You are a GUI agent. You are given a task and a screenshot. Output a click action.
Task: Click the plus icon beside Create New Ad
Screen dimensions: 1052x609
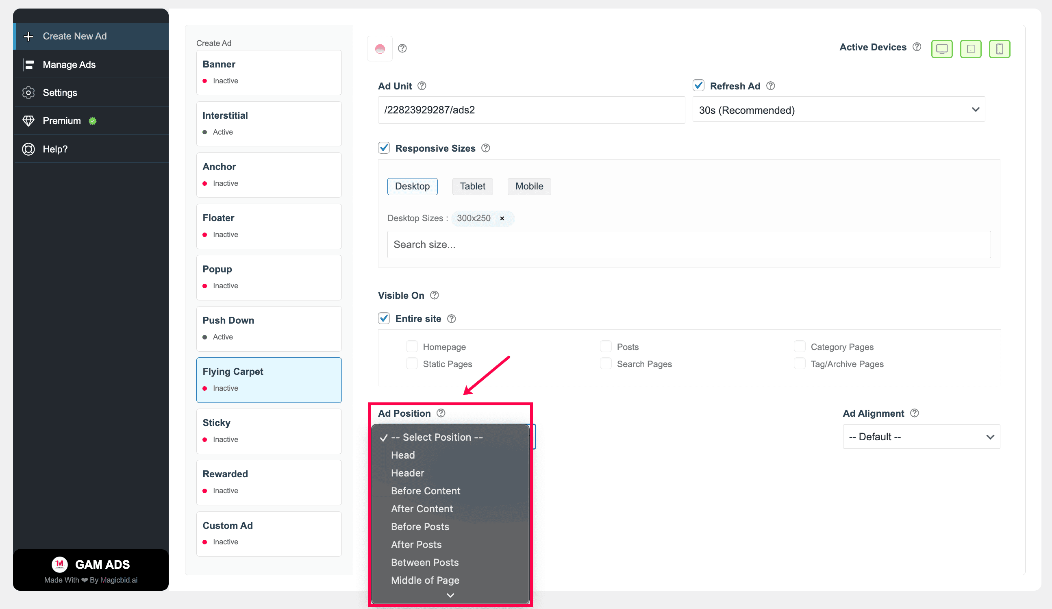(x=28, y=36)
